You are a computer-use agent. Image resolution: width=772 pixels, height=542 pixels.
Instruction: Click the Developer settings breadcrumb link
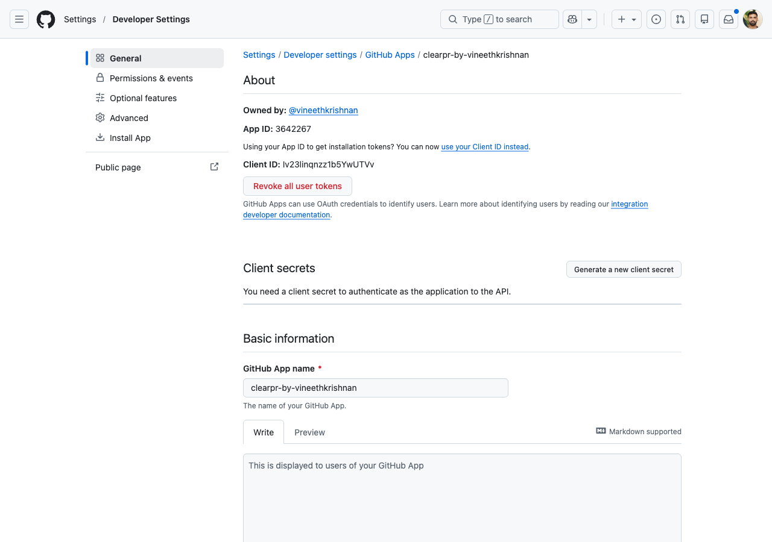320,55
